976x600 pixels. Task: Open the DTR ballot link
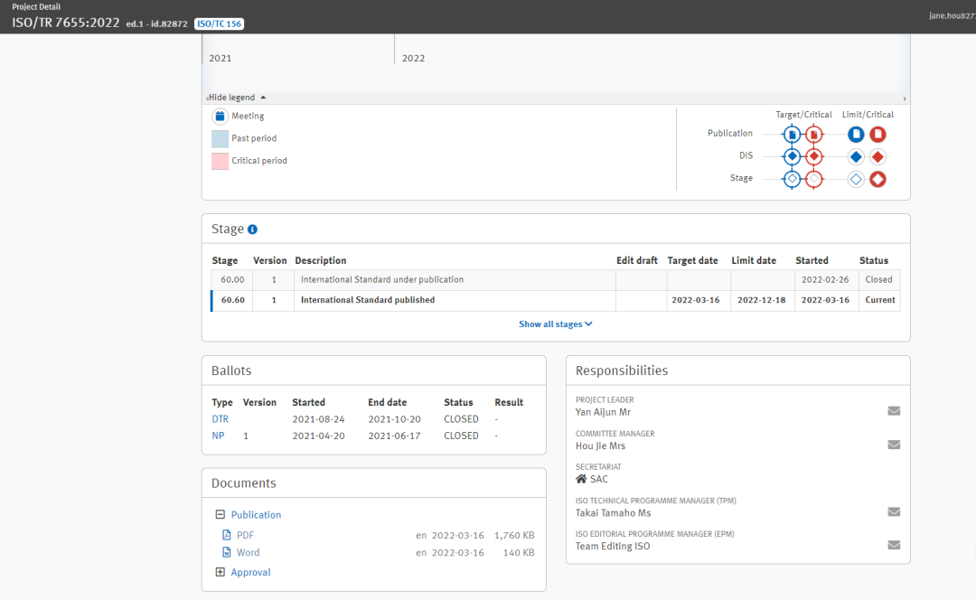pos(220,419)
